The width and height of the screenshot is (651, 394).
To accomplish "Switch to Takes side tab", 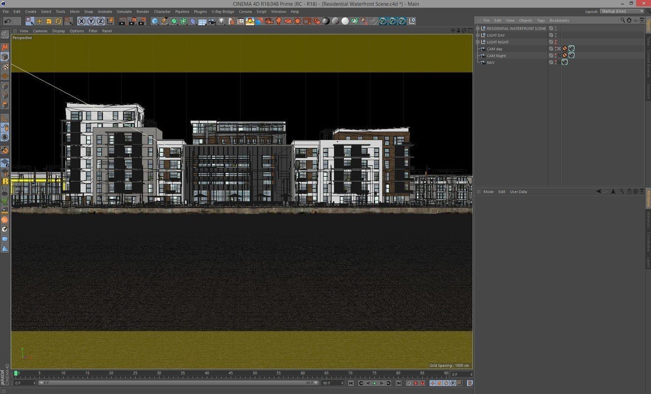I will click(648, 41).
